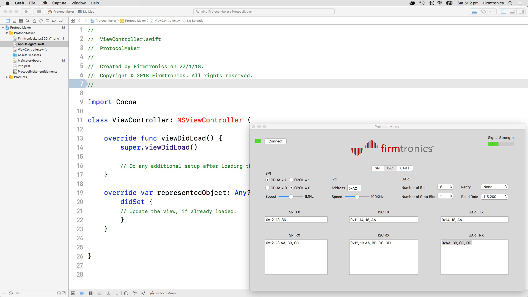Click the Stop button in Xcode toolbar
This screenshot has height=297, width=528.
(39, 12)
